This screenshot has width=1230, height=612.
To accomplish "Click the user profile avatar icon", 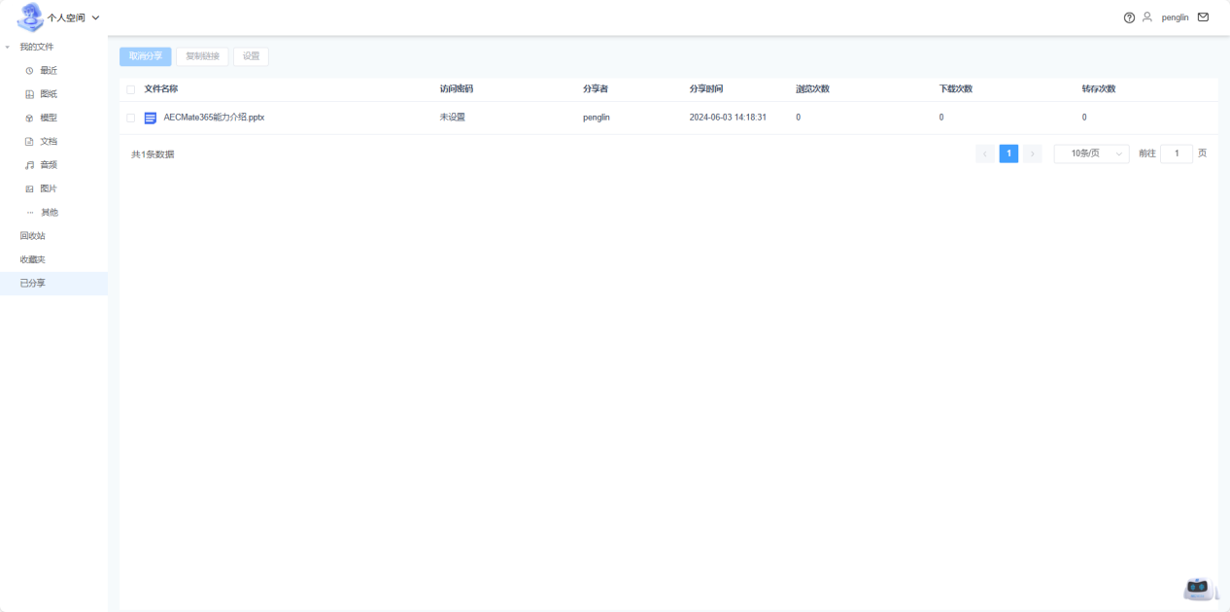I will tap(1147, 17).
